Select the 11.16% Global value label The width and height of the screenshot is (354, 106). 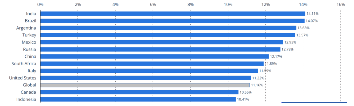[257, 85]
